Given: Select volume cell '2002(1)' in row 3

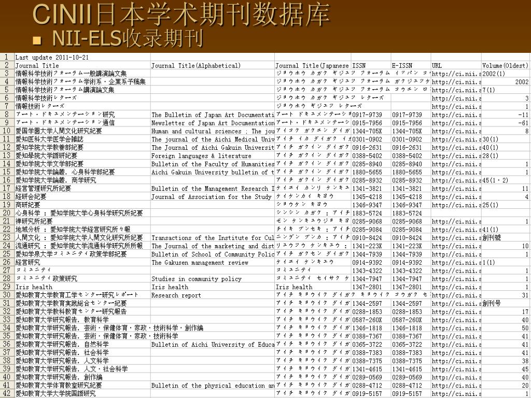Looking at the screenshot, I should click(505, 74).
